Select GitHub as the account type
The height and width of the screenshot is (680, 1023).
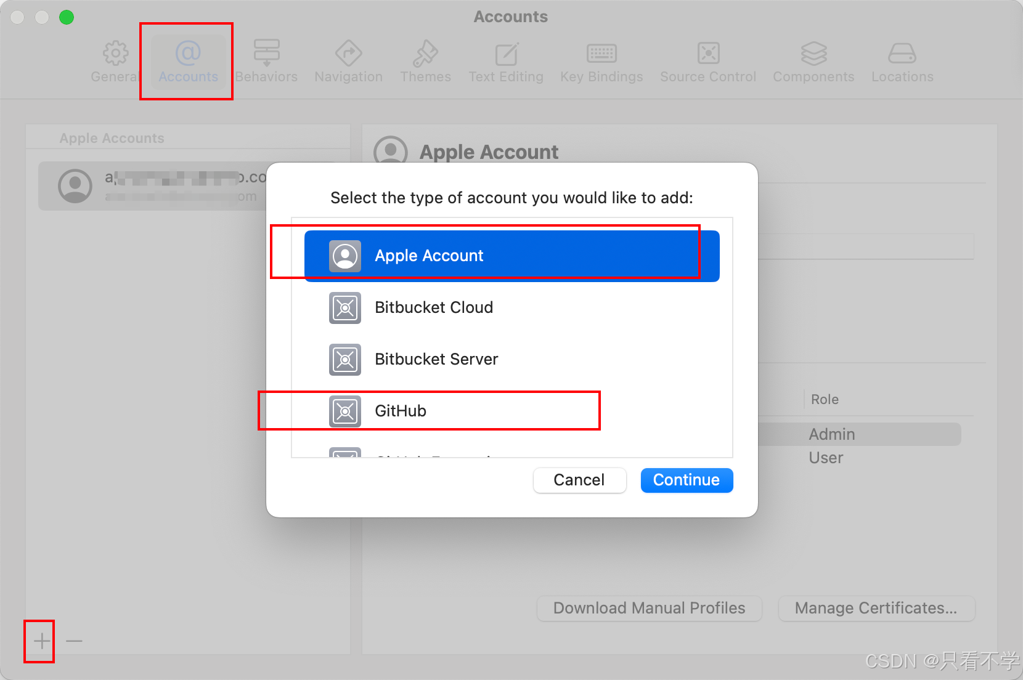click(x=512, y=411)
